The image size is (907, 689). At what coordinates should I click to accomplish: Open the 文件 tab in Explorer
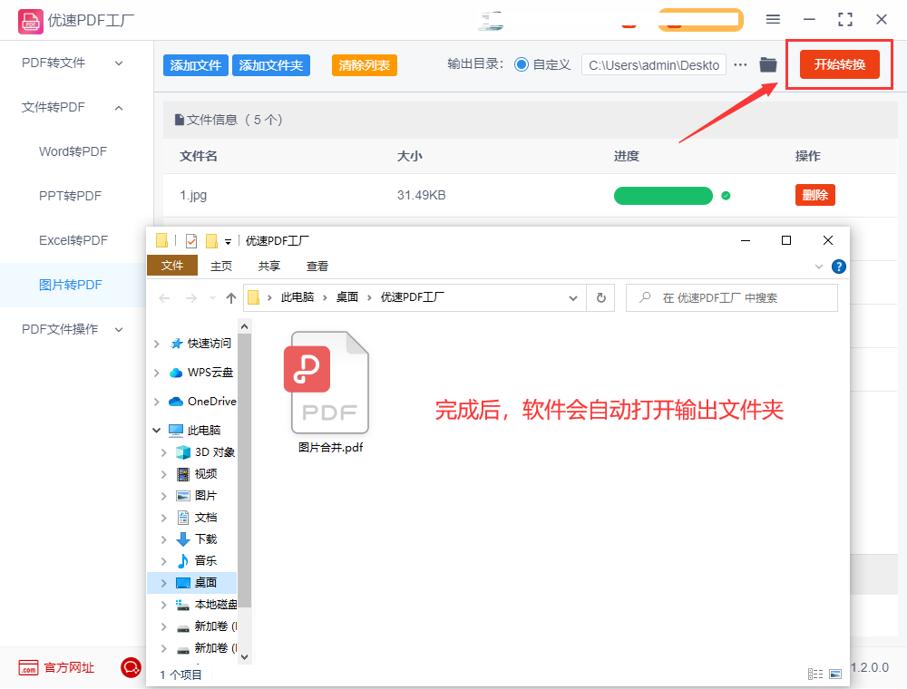[x=172, y=266]
